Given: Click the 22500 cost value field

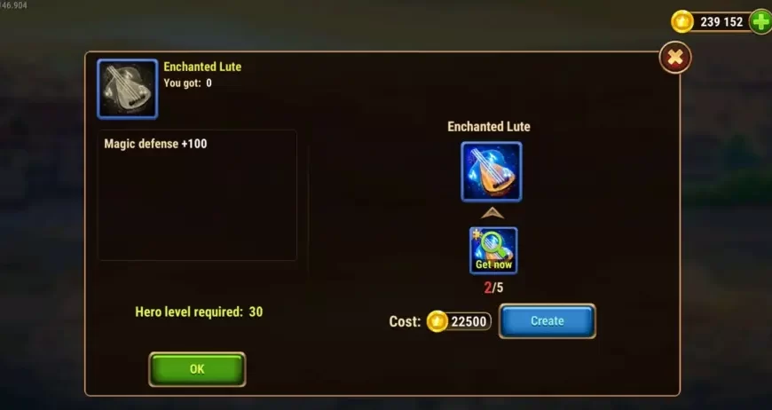Looking at the screenshot, I should (x=469, y=321).
